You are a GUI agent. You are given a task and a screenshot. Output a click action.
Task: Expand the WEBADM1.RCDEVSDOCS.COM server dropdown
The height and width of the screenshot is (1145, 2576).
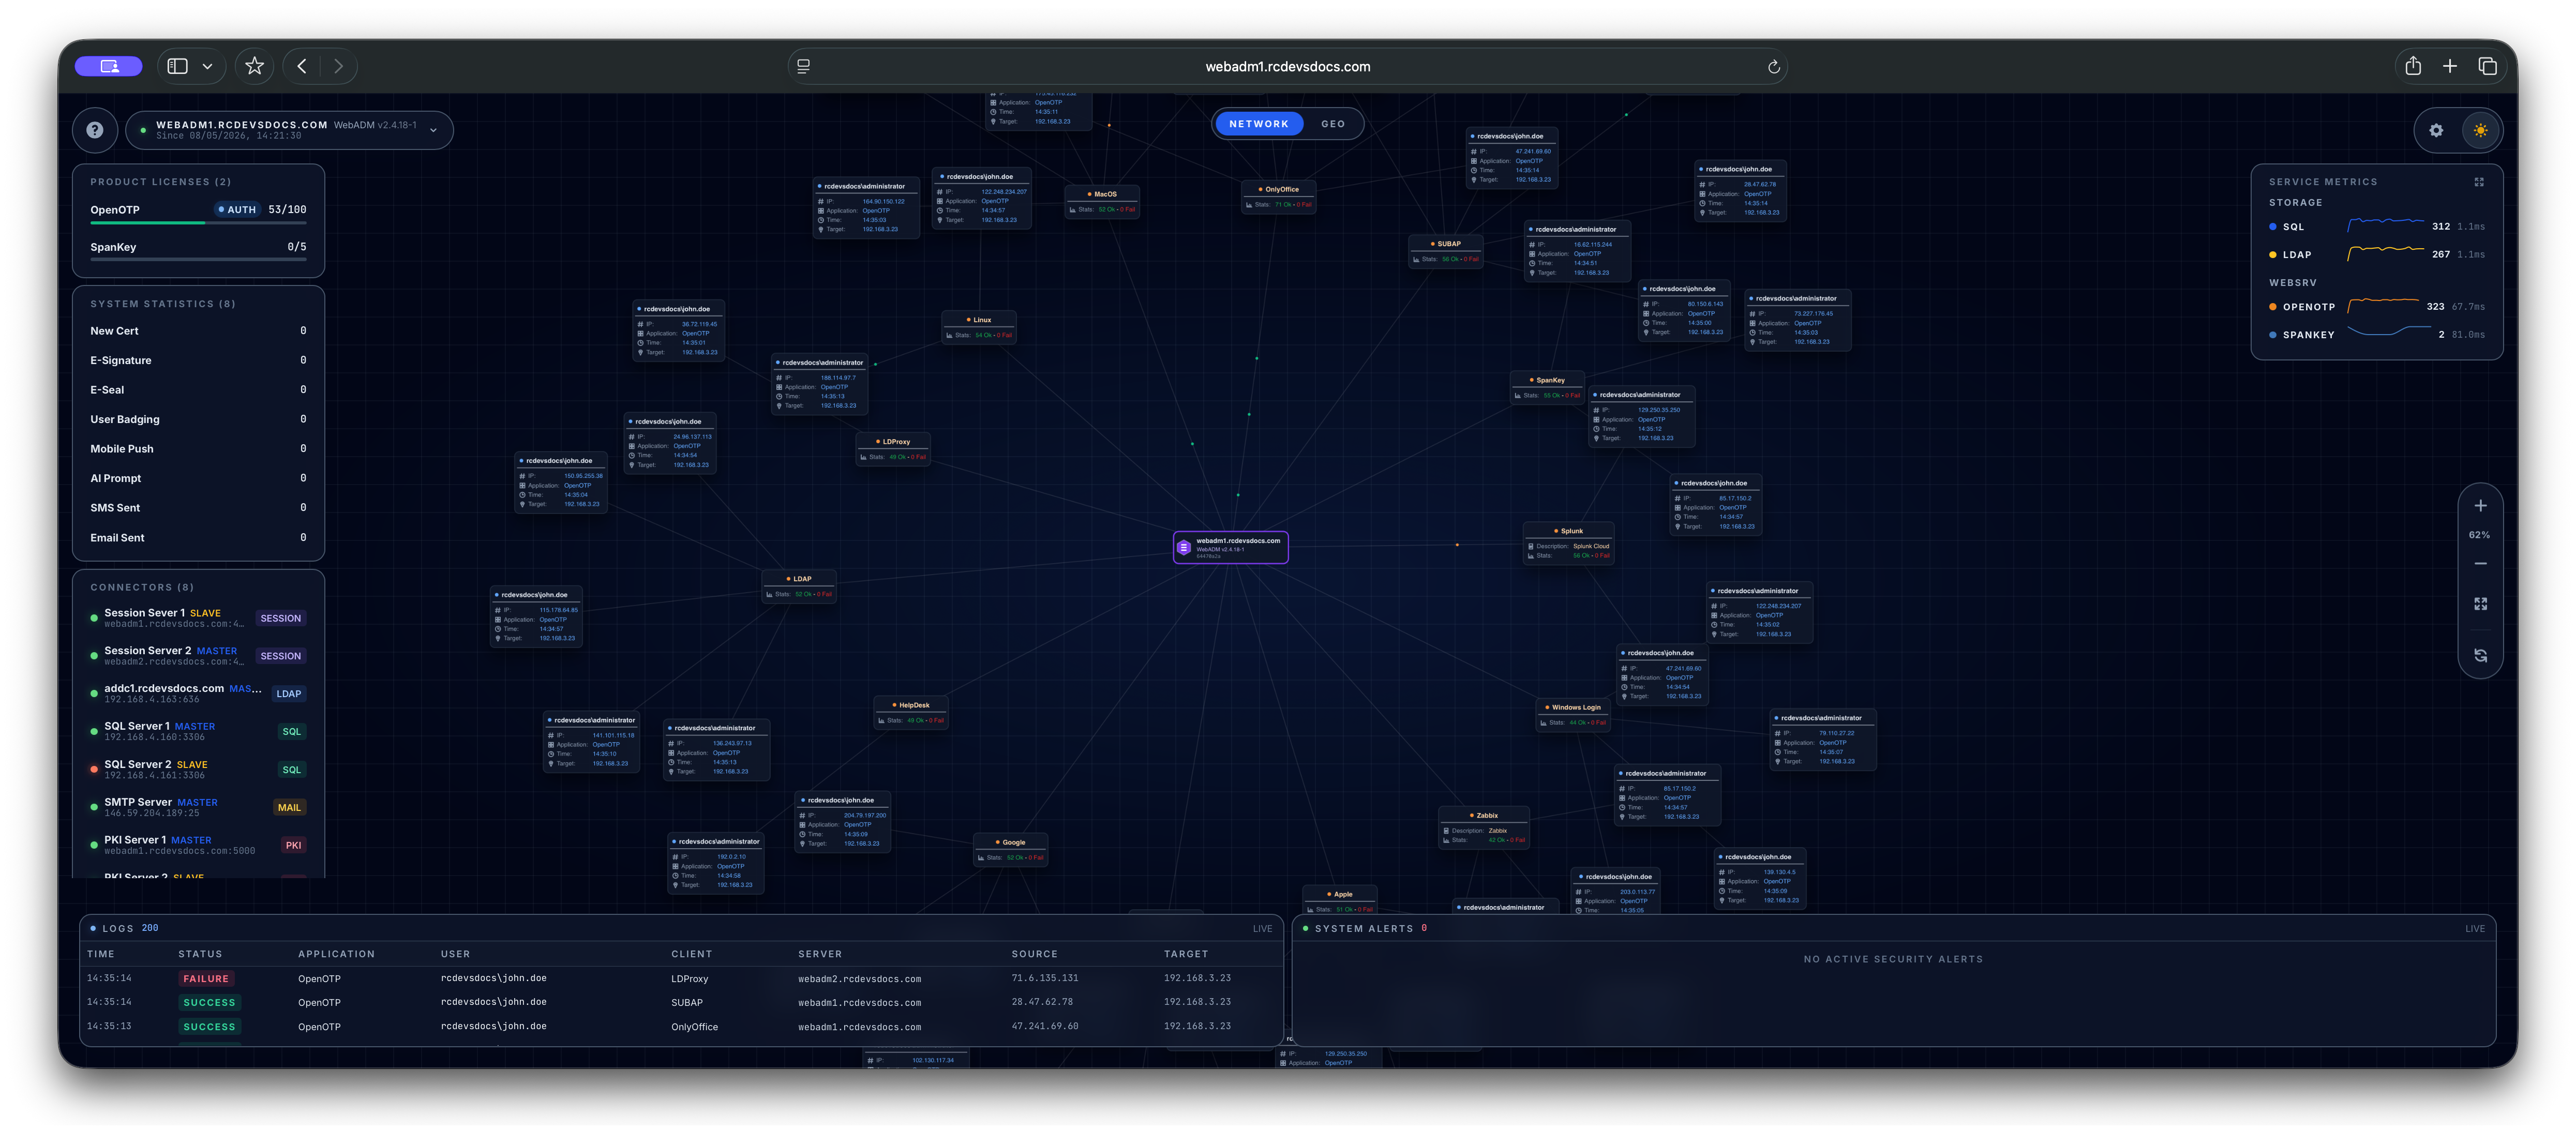(433, 130)
